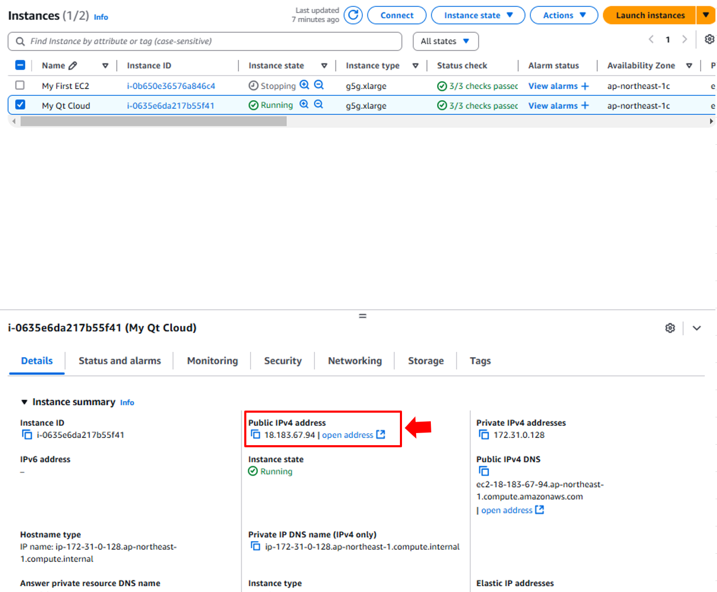Copy the private IPv4 address 172.31.0.128
Viewport: 717px width, 592px height.
coord(484,435)
